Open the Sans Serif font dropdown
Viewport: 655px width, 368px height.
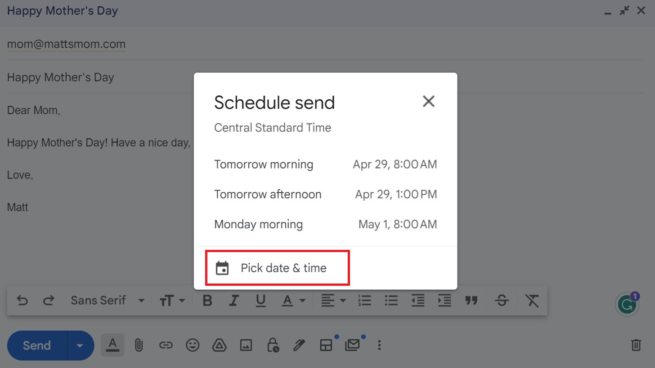click(x=108, y=301)
